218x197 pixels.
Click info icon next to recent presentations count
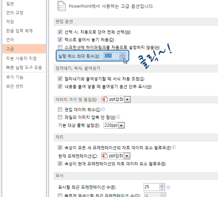click(x=168, y=187)
